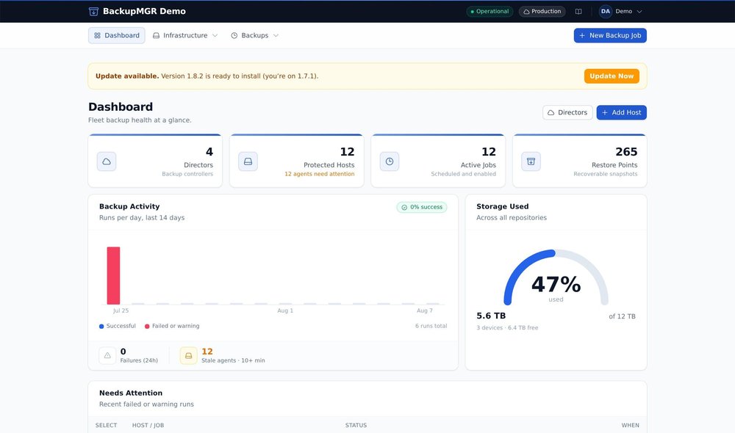Viewport: 735px width, 433px height.
Task: Click the Backups clock icon in nav
Action: tap(234, 35)
